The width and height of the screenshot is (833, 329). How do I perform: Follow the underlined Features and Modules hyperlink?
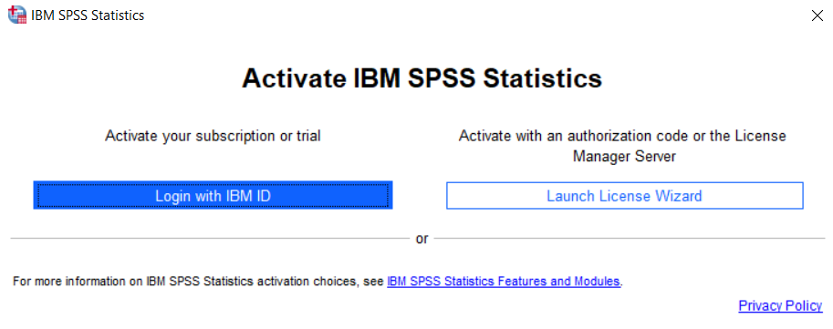tap(504, 282)
